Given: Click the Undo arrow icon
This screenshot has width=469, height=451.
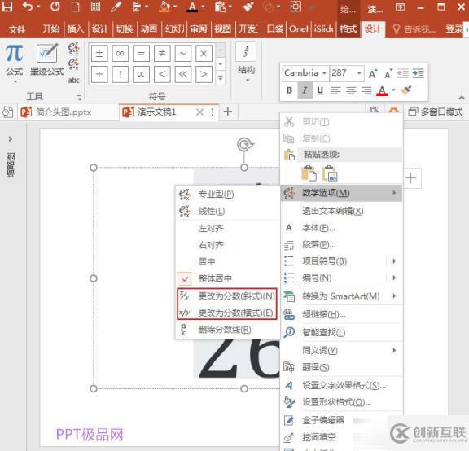Looking at the screenshot, I should [x=28, y=7].
